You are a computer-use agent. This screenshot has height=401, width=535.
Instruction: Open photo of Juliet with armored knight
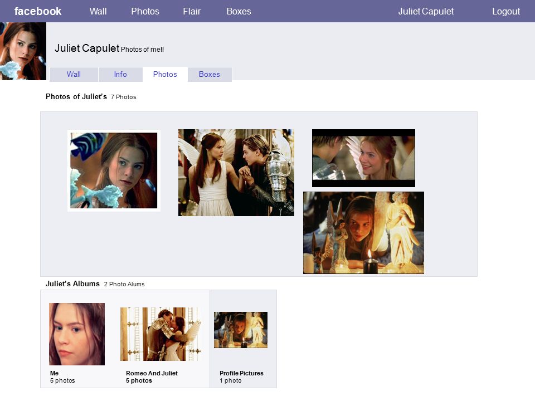tap(236, 173)
